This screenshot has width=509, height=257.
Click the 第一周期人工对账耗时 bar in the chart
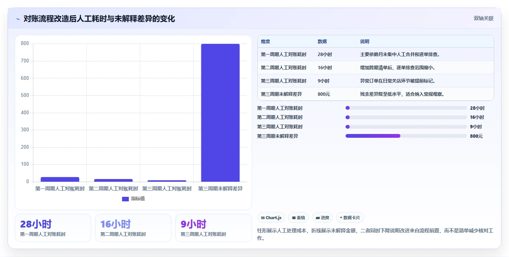coord(60,179)
